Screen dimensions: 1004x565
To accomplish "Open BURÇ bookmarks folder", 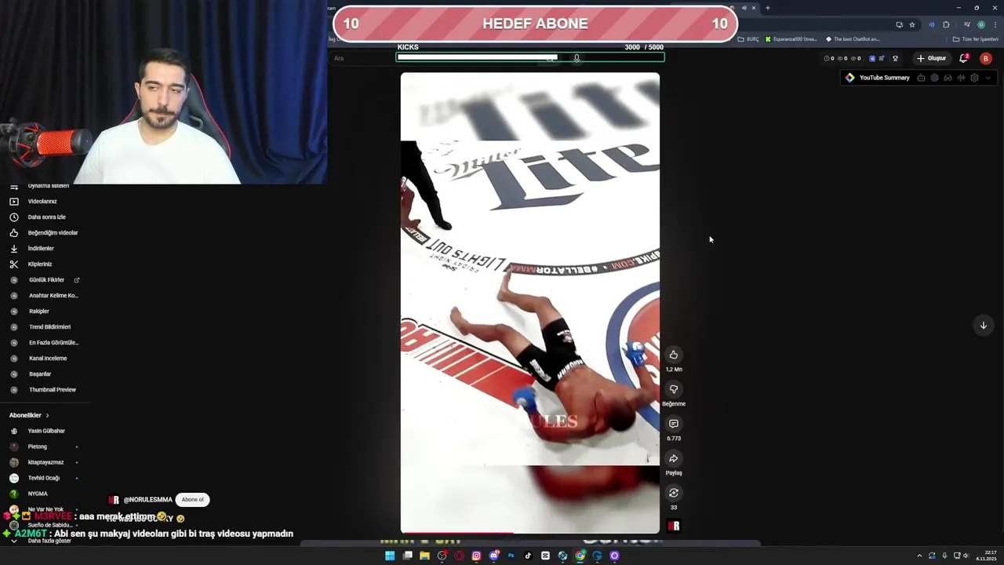I will [748, 39].
